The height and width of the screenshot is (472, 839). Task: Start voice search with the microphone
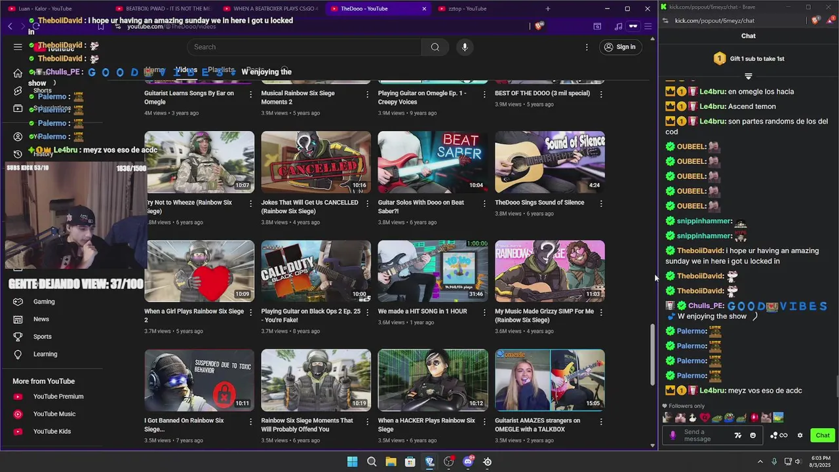pos(465,47)
